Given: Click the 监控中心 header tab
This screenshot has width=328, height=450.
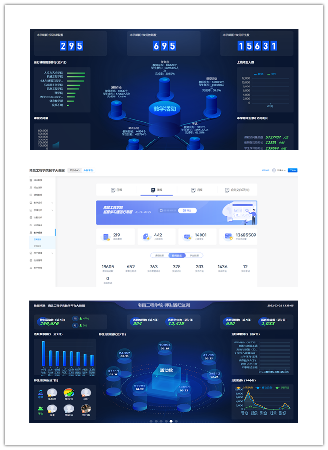Looking at the screenshot, I should [x=74, y=170].
